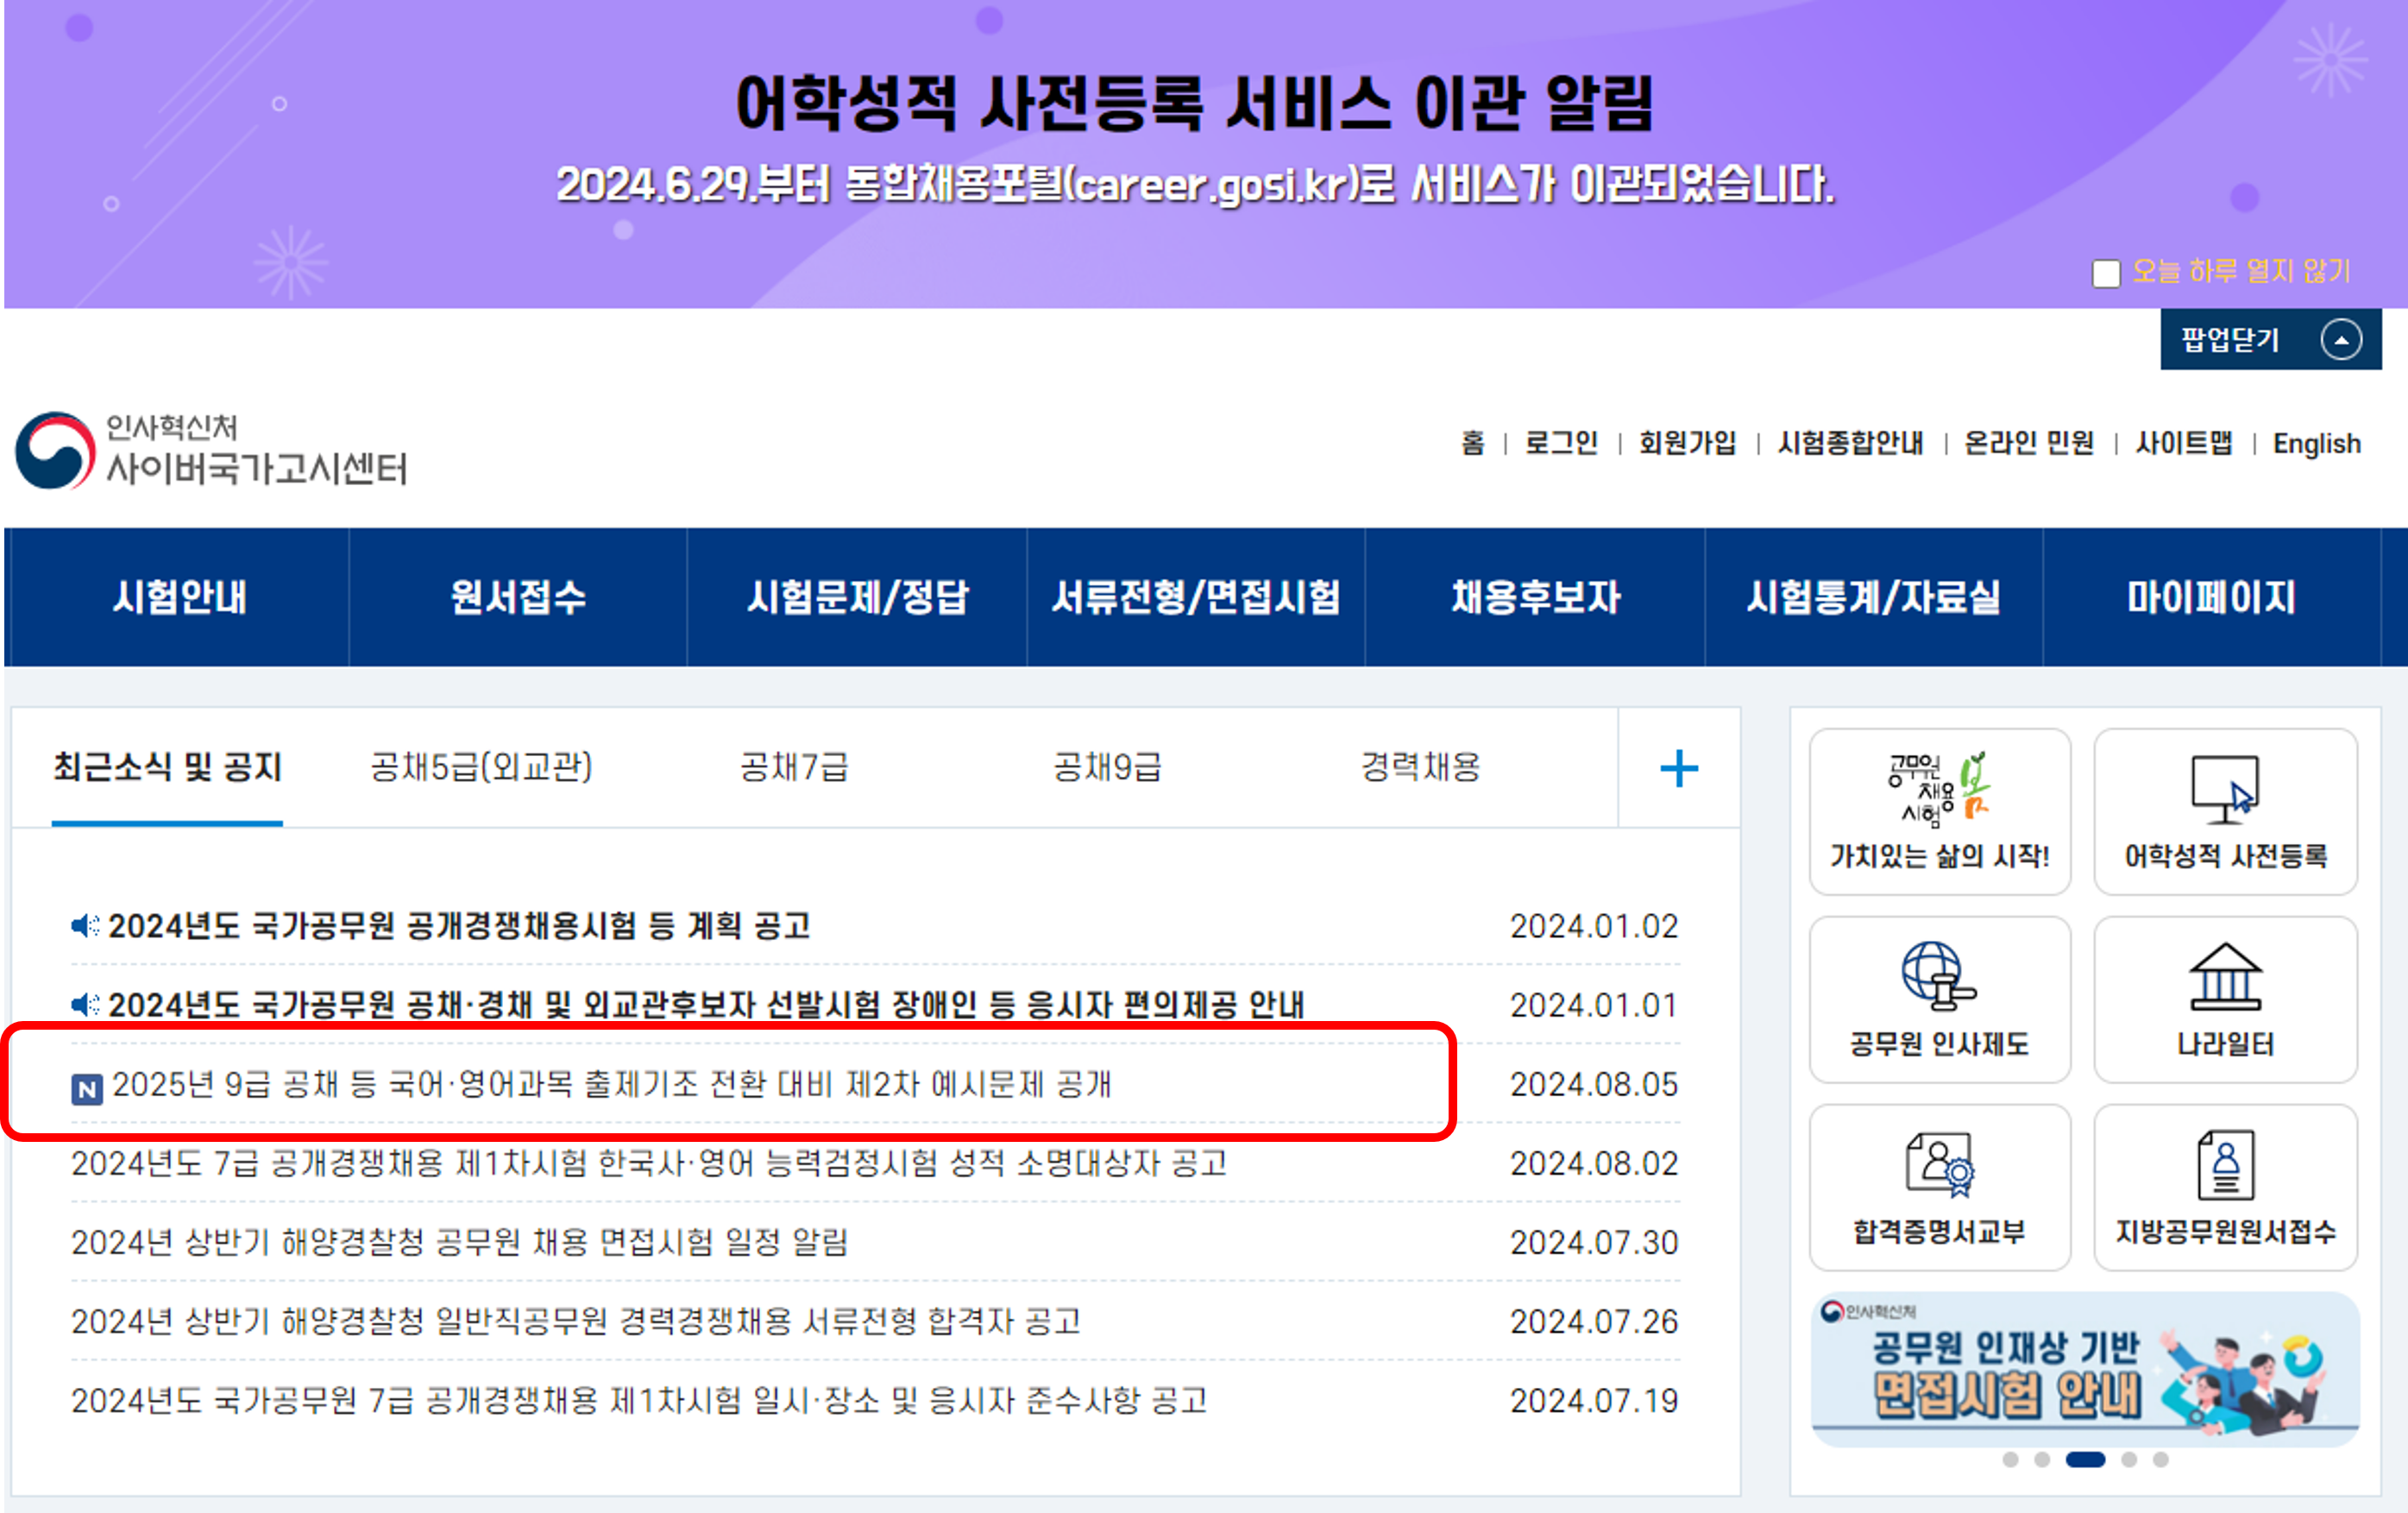Check the 오늘 하루 열지 않기 checkbox

(x=2105, y=274)
